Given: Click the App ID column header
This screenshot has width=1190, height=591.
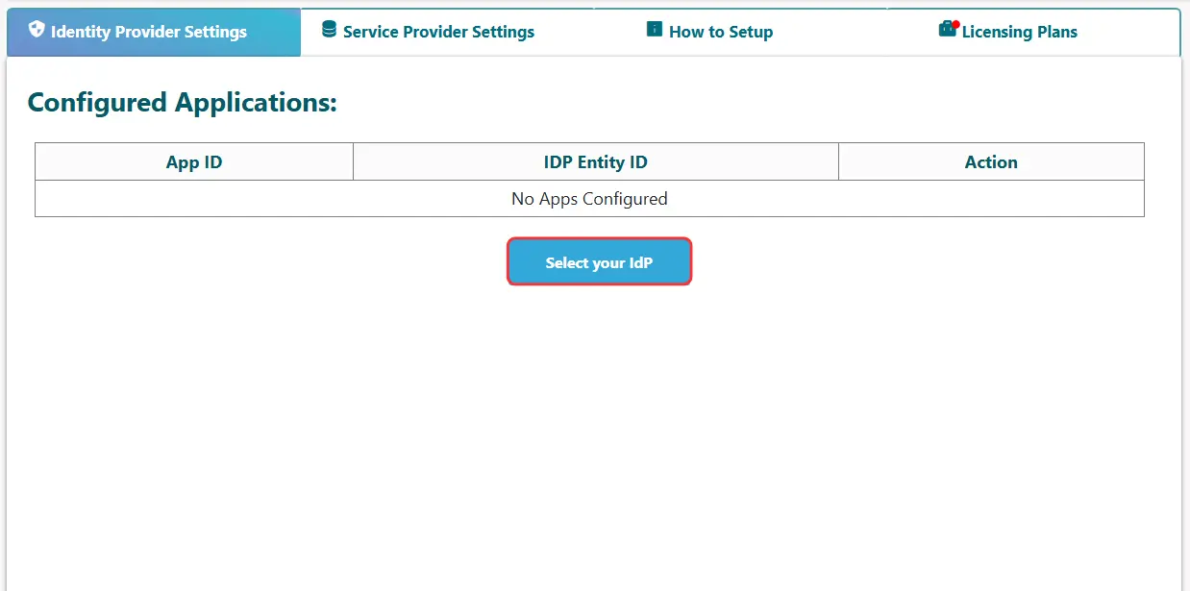Looking at the screenshot, I should point(194,162).
